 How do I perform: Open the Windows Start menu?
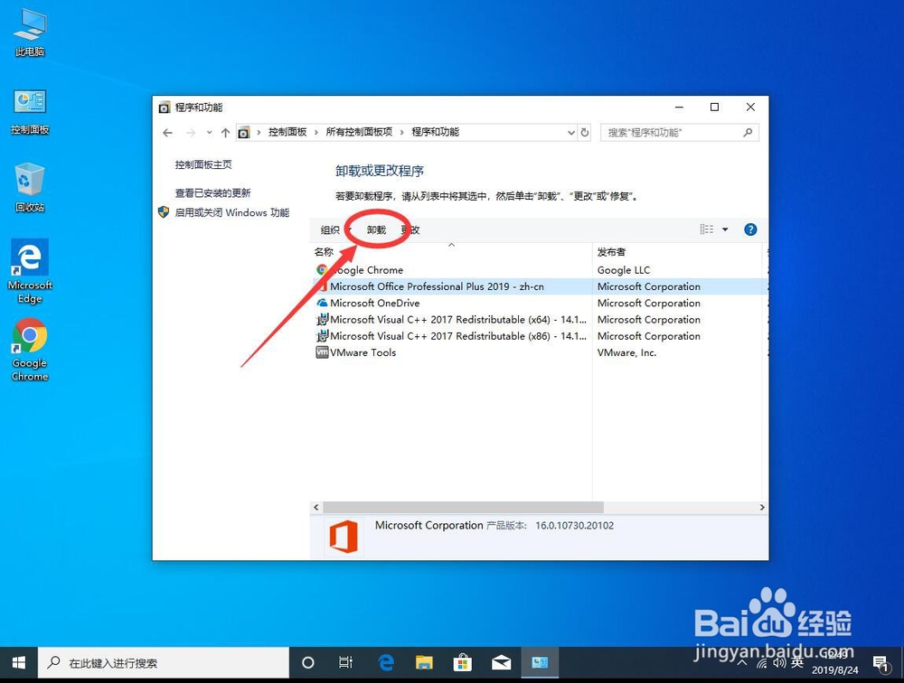coord(18,663)
